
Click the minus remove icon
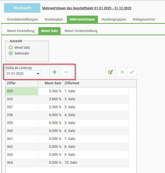pos(66,72)
